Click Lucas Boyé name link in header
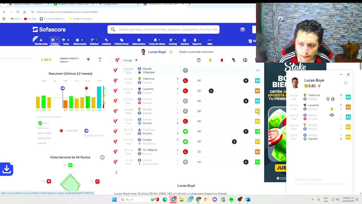This screenshot has height=204, width=362. (157, 52)
